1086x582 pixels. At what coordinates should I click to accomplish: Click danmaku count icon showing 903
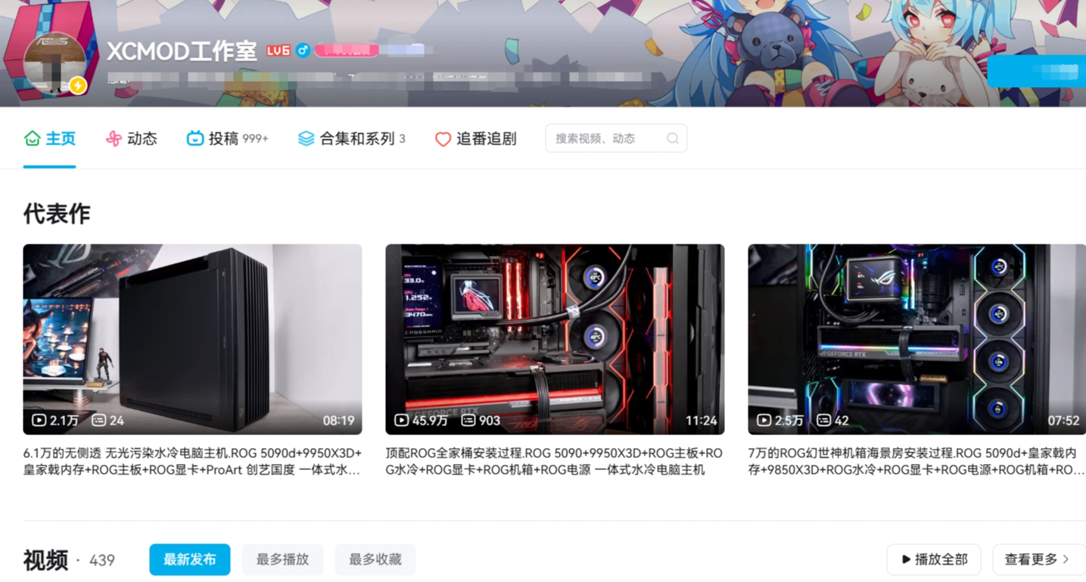pos(468,420)
